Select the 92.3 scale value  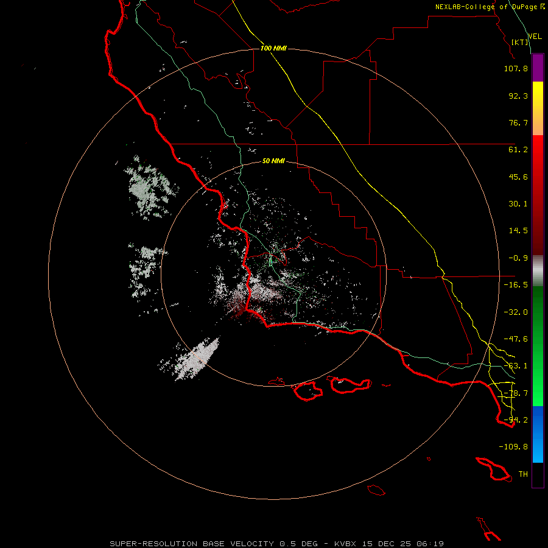pyautogui.click(x=518, y=96)
